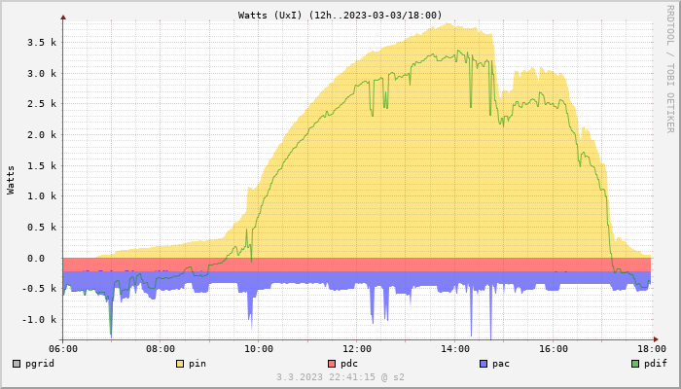Click the 14:00 time axis label
This screenshot has width=681, height=389.
(x=454, y=349)
